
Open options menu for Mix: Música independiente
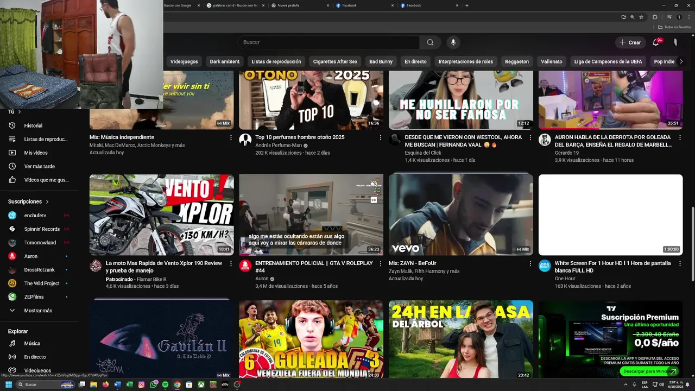231,138
